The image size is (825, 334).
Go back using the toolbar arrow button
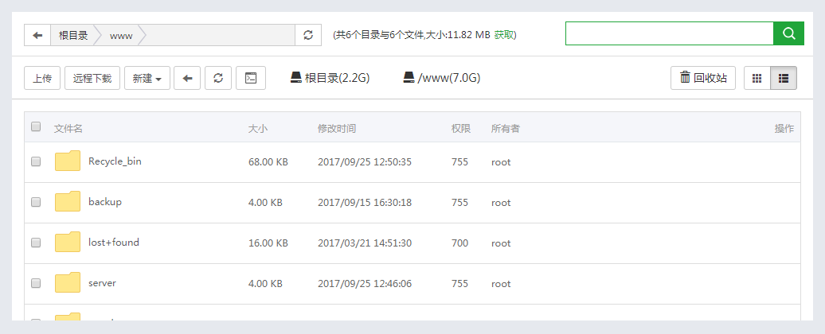tap(187, 78)
